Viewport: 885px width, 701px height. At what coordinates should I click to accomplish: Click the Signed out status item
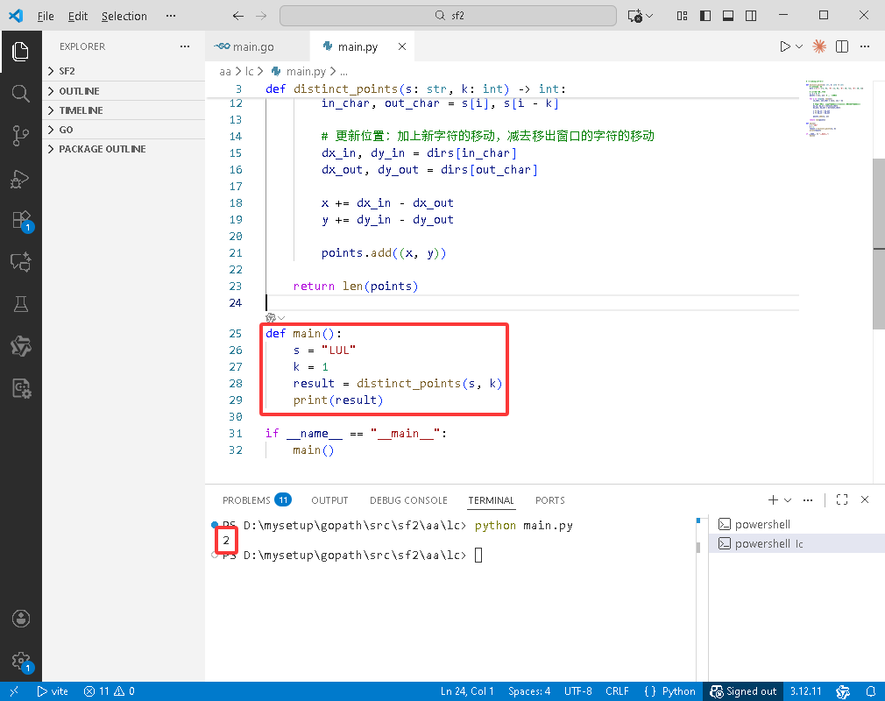(x=743, y=691)
